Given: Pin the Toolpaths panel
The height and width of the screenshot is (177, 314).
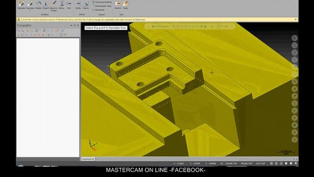Looking at the screenshot, I should (x=75, y=26).
